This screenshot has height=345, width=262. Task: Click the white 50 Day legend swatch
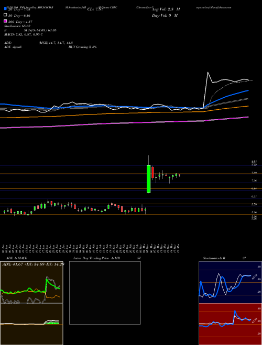click(5, 15)
